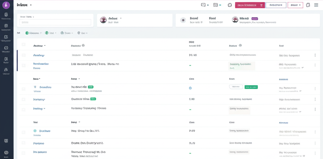
Task: Click the crimson filled button in header
Action: (250, 5)
